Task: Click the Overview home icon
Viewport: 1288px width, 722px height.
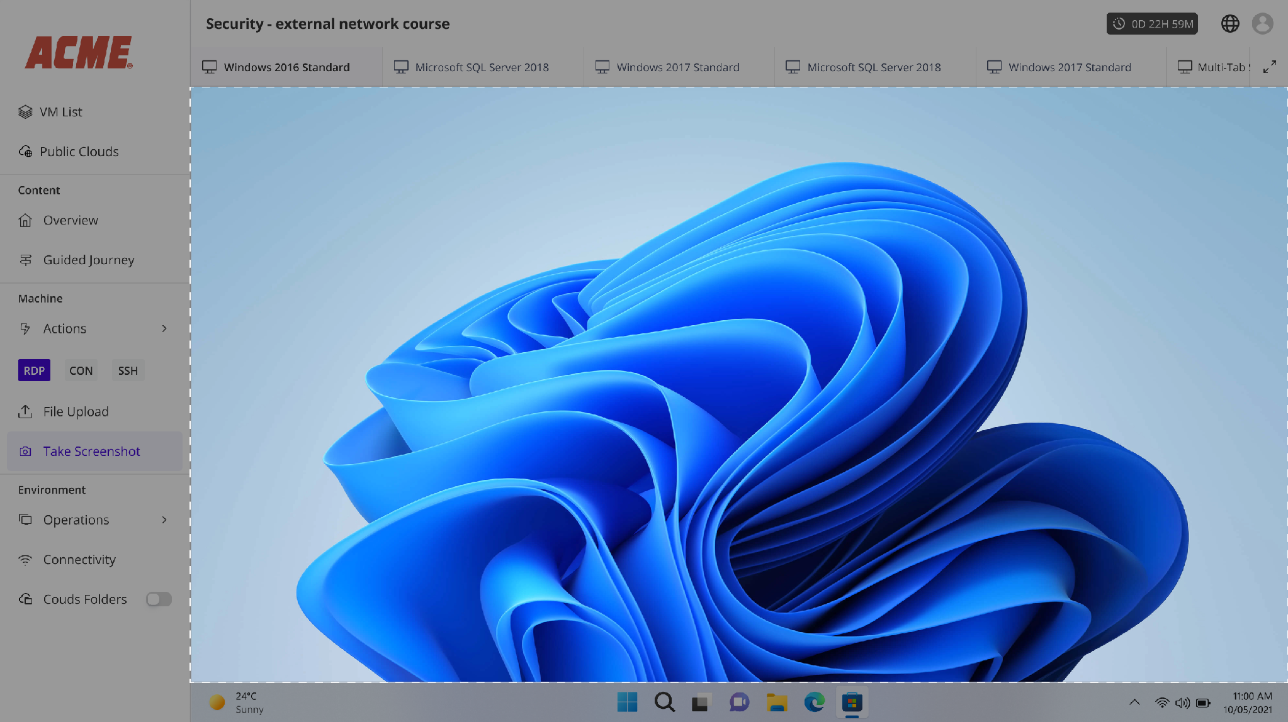Action: 25,220
